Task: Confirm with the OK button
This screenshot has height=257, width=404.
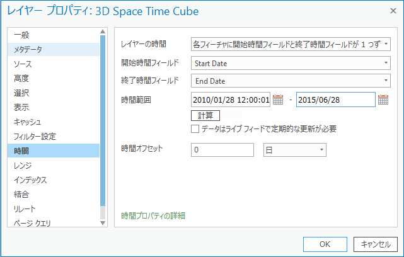Action: [x=325, y=244]
